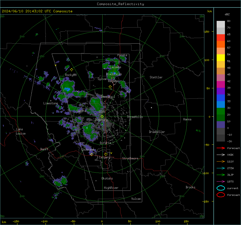
Task: Click the Brooks city label
Action: click(190, 187)
